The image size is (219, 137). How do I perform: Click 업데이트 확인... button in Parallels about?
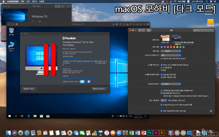click(x=29, y=89)
